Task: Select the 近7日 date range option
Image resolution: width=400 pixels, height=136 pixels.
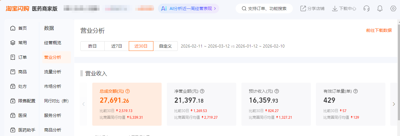Action: click(x=117, y=46)
